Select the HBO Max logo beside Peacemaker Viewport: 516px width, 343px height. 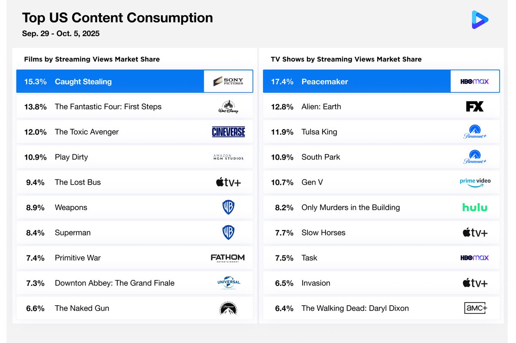[x=475, y=81]
